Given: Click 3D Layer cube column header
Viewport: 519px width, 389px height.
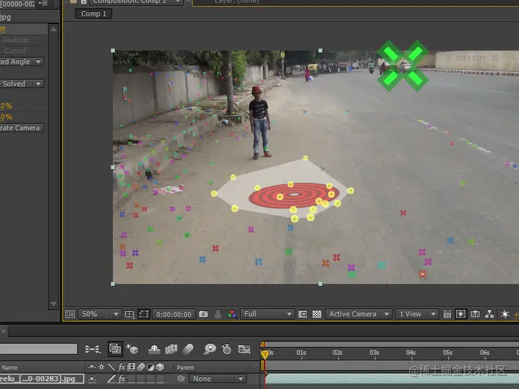Looking at the screenshot, I should (x=160, y=367).
